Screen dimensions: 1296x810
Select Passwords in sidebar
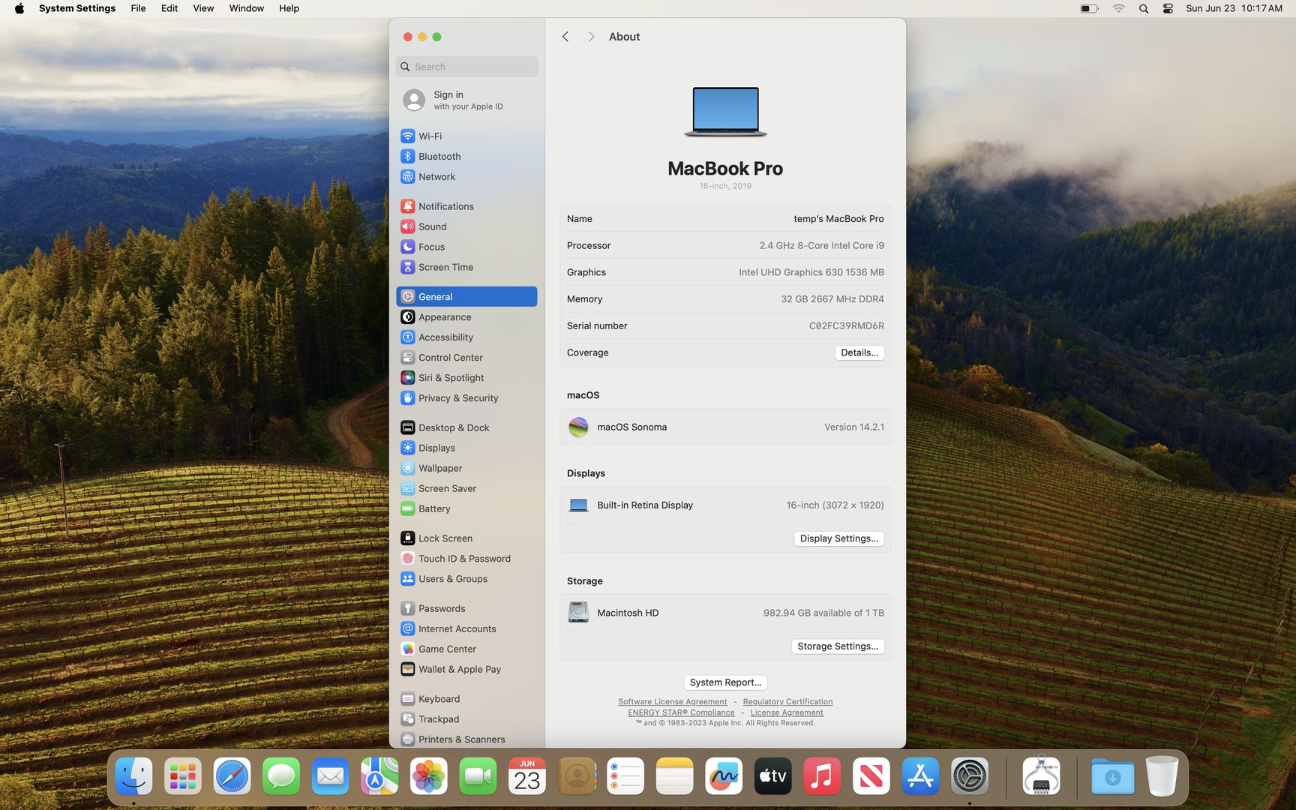click(x=466, y=608)
